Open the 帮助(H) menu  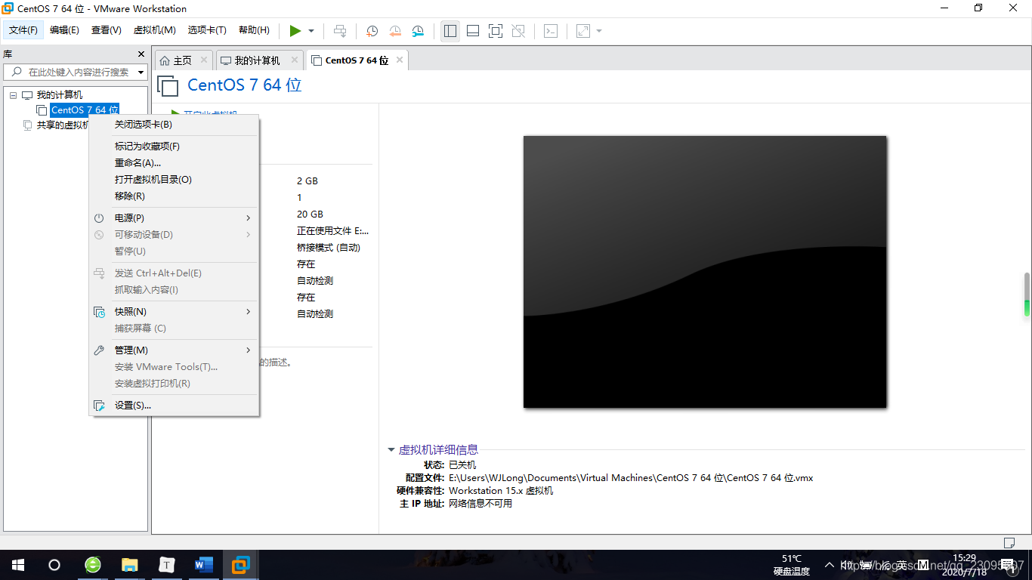[254, 30]
